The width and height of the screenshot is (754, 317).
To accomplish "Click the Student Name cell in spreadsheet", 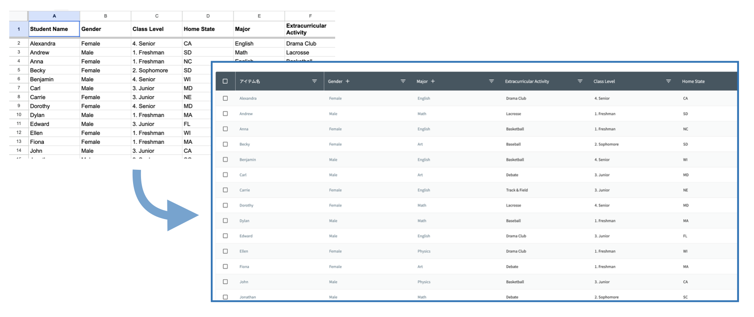I will [54, 29].
